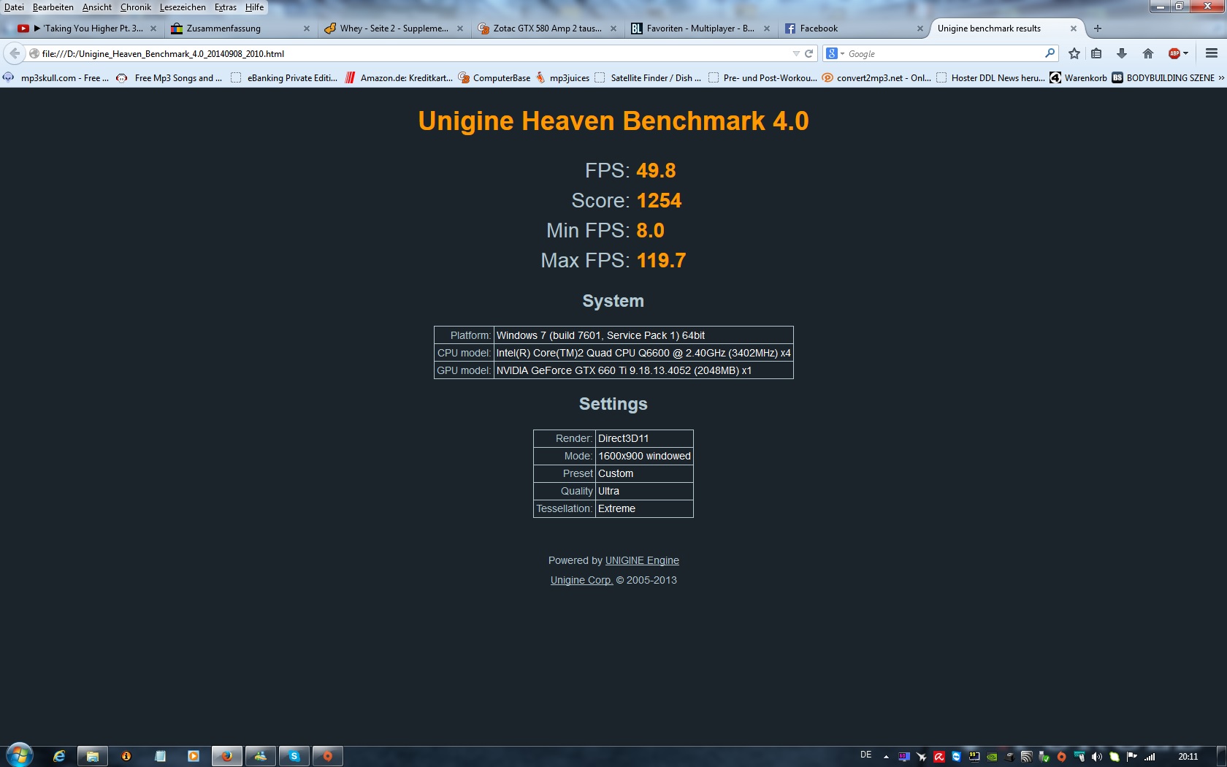Close the Facebook tab
This screenshot has height=767, width=1227.
click(x=920, y=28)
